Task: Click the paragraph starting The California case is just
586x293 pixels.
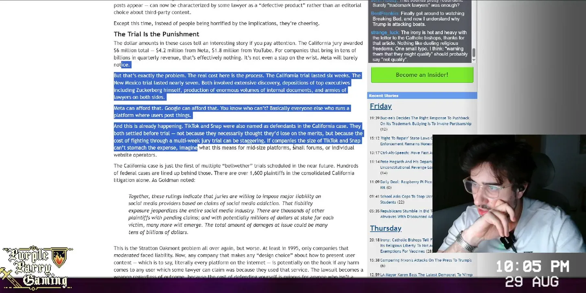Action: pos(236,173)
